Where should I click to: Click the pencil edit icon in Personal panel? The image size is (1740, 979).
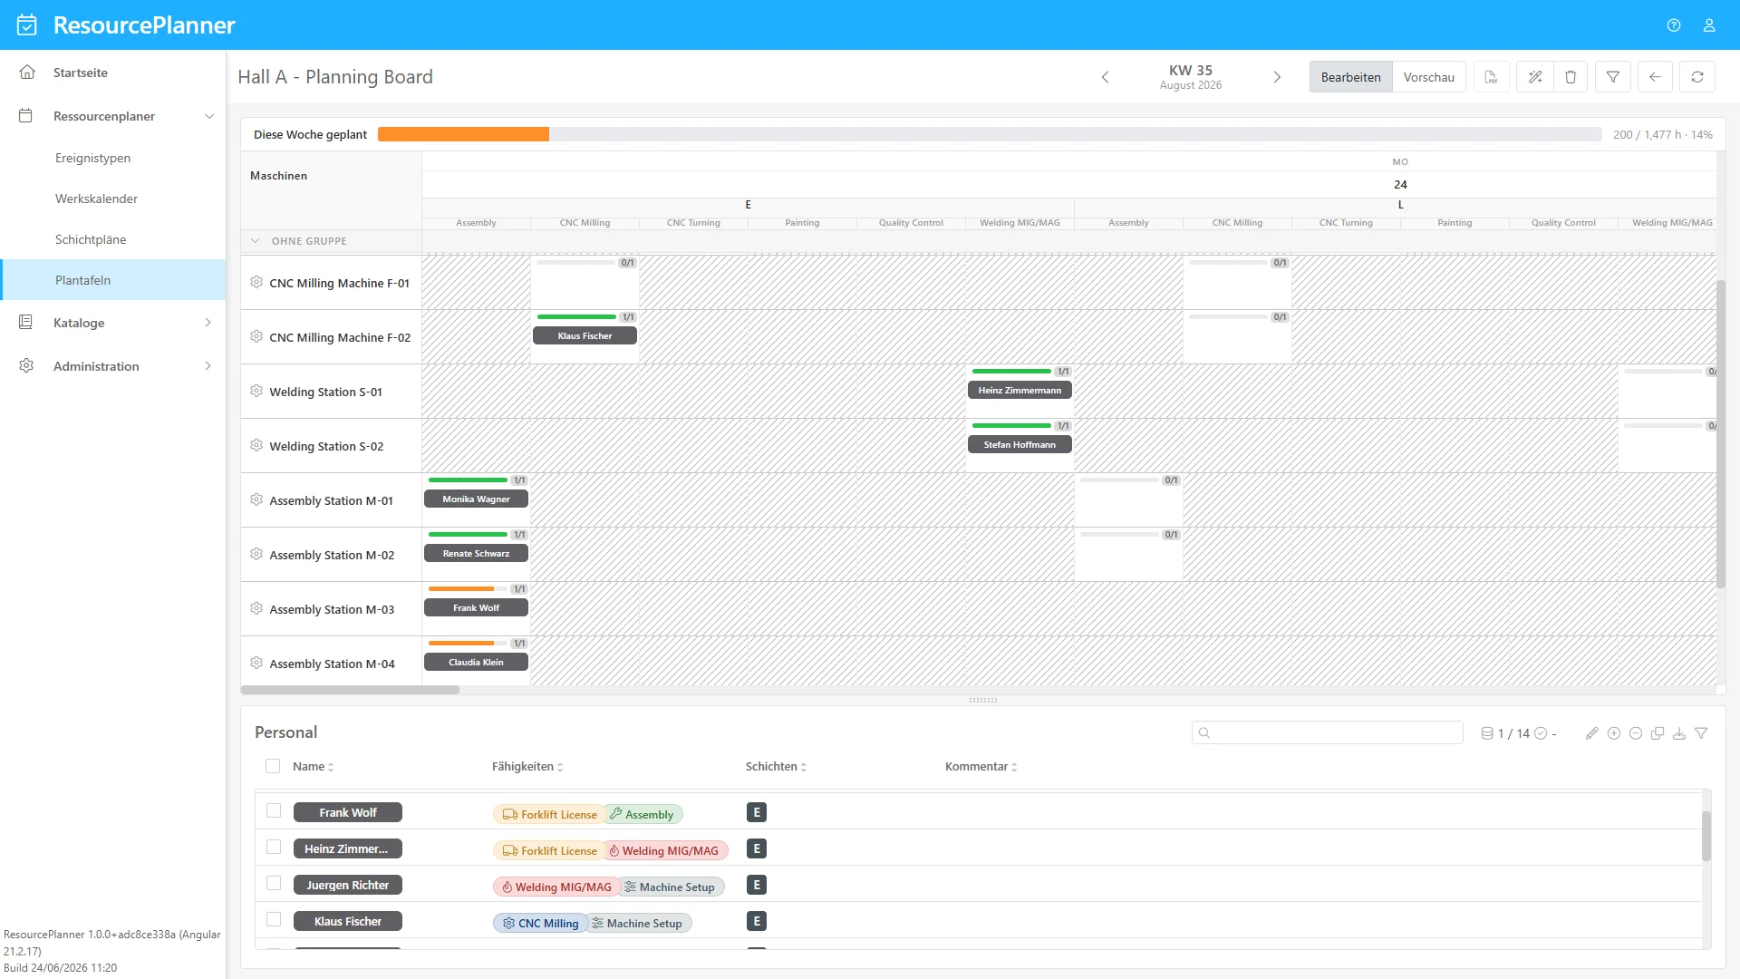click(1592, 733)
